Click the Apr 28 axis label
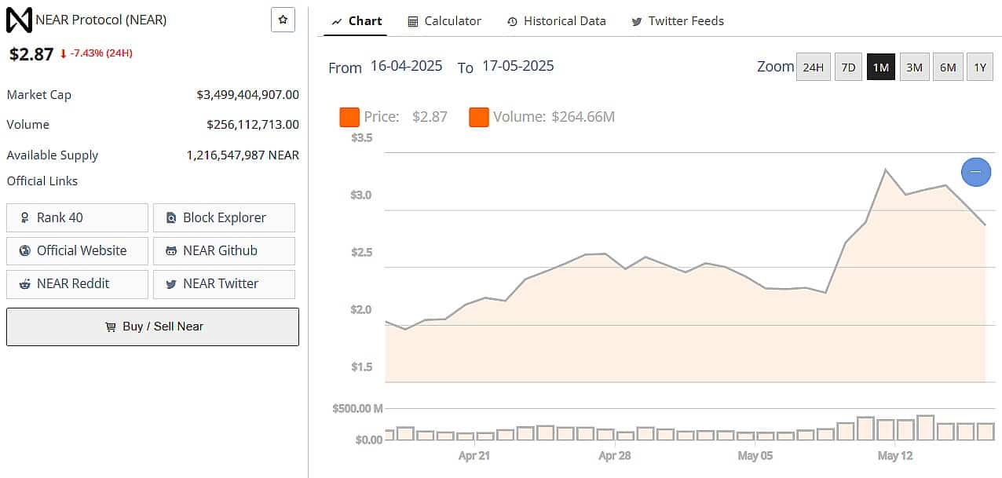This screenshot has width=1002, height=478. [x=614, y=455]
